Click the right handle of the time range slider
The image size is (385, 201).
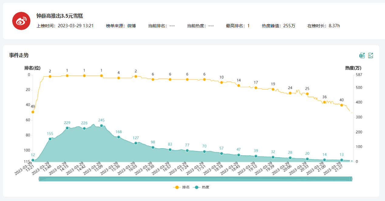tap(352, 179)
